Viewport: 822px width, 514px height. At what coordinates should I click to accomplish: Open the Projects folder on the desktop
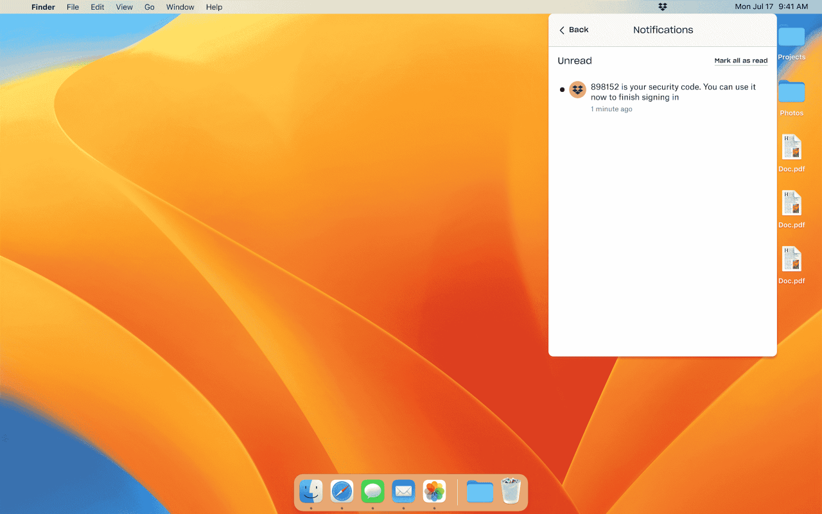click(791, 37)
